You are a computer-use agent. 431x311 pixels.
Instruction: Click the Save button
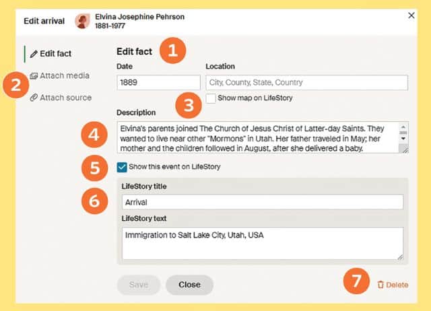[139, 285]
